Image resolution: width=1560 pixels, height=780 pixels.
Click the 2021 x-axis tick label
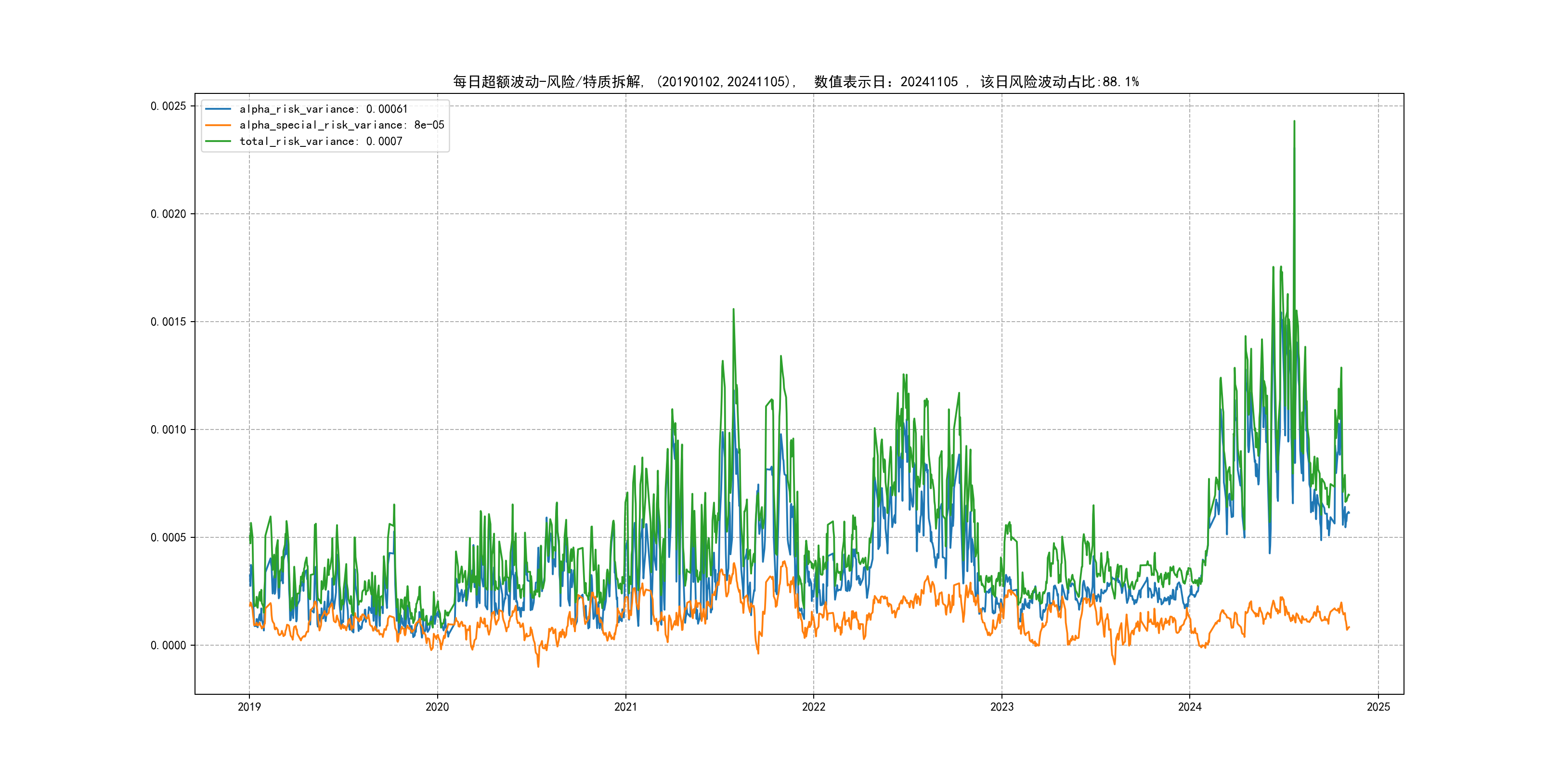[625, 707]
